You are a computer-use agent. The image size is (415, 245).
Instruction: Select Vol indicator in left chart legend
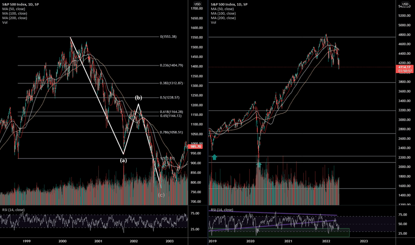click(x=5, y=22)
